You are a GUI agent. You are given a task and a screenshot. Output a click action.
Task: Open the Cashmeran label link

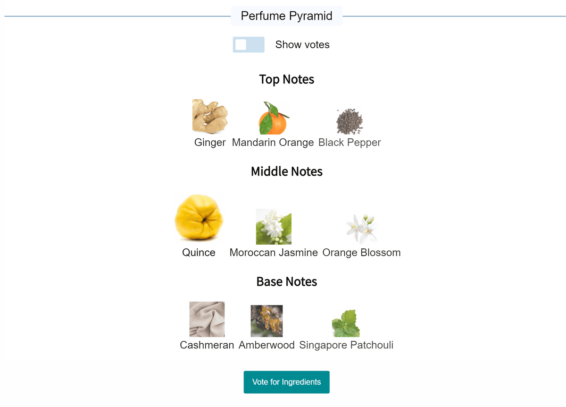tap(207, 345)
